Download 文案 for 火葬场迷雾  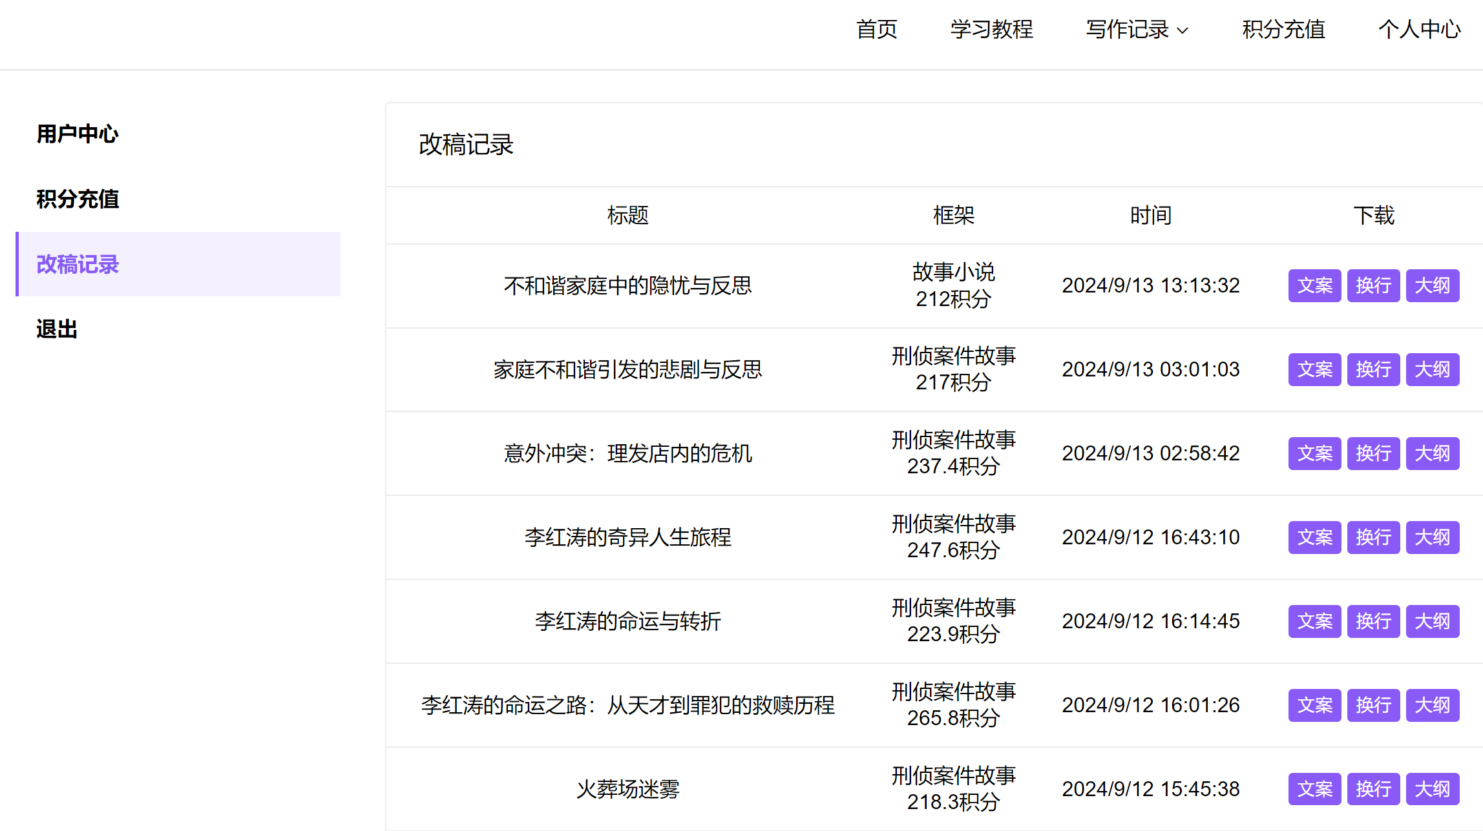1314,789
